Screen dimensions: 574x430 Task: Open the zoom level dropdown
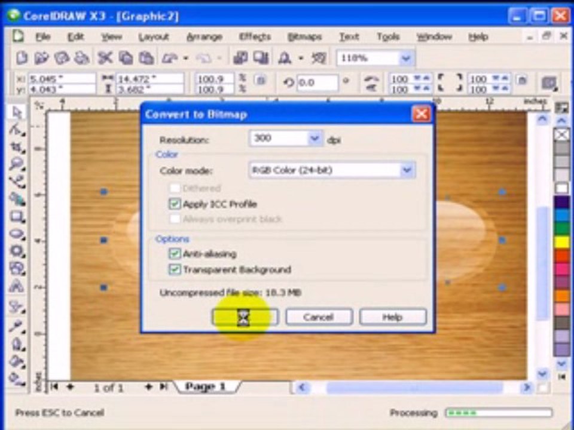[x=405, y=59]
